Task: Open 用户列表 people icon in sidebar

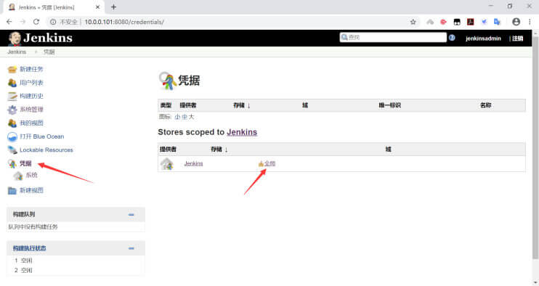Action: (x=12, y=83)
